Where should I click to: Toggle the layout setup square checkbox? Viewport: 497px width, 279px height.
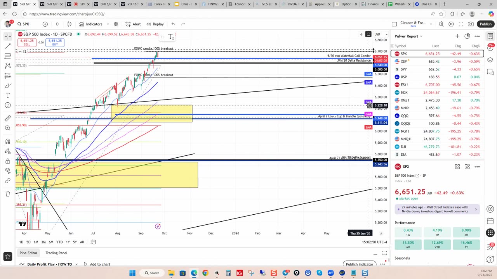394,24
